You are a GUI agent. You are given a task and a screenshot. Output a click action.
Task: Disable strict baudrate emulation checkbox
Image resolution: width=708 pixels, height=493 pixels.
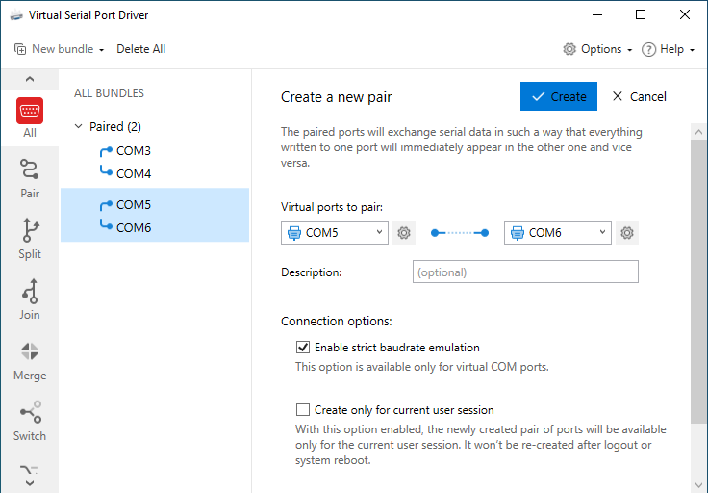pyautogui.click(x=303, y=347)
